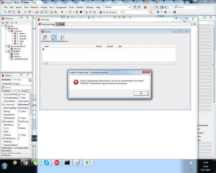The width and height of the screenshot is (216, 173).
Task: Toggle the Active property checkbox
Action: click(20, 91)
